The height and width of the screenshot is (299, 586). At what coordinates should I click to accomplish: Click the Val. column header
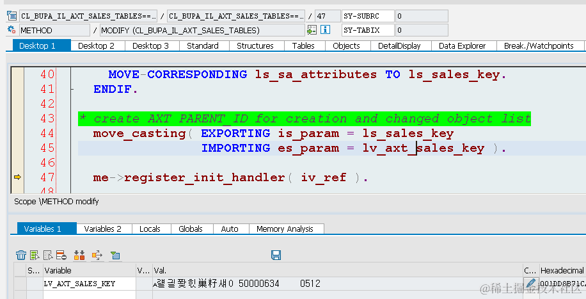[338, 270]
